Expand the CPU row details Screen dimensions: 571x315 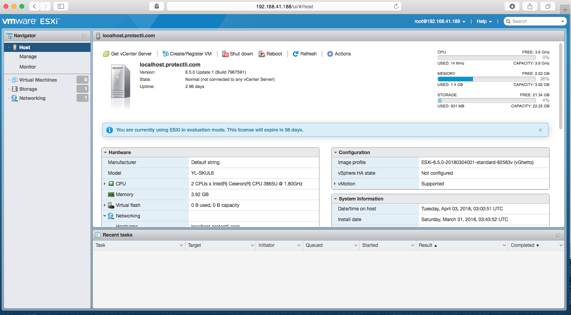click(105, 184)
